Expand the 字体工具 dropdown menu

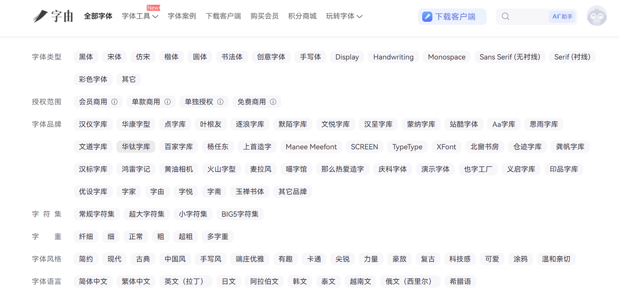point(140,16)
